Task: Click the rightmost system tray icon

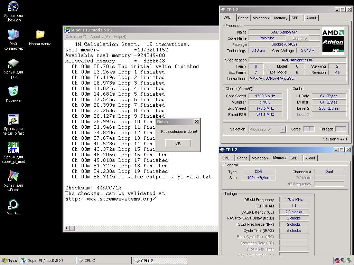Action: coord(349,261)
